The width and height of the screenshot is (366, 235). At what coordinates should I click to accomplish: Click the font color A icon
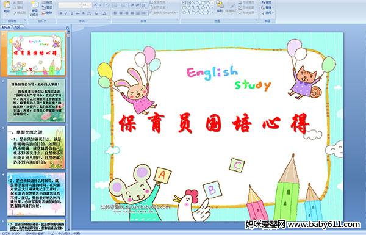[104, 13]
